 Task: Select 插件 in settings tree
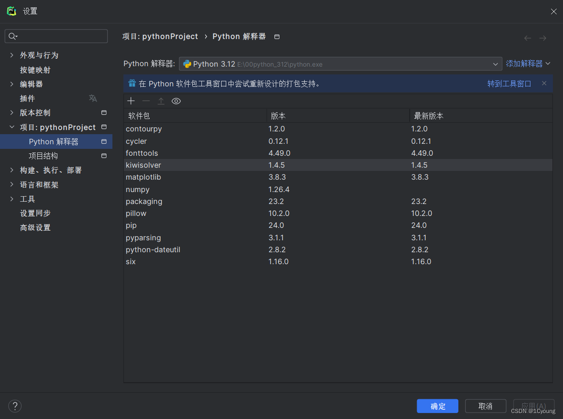pos(28,98)
